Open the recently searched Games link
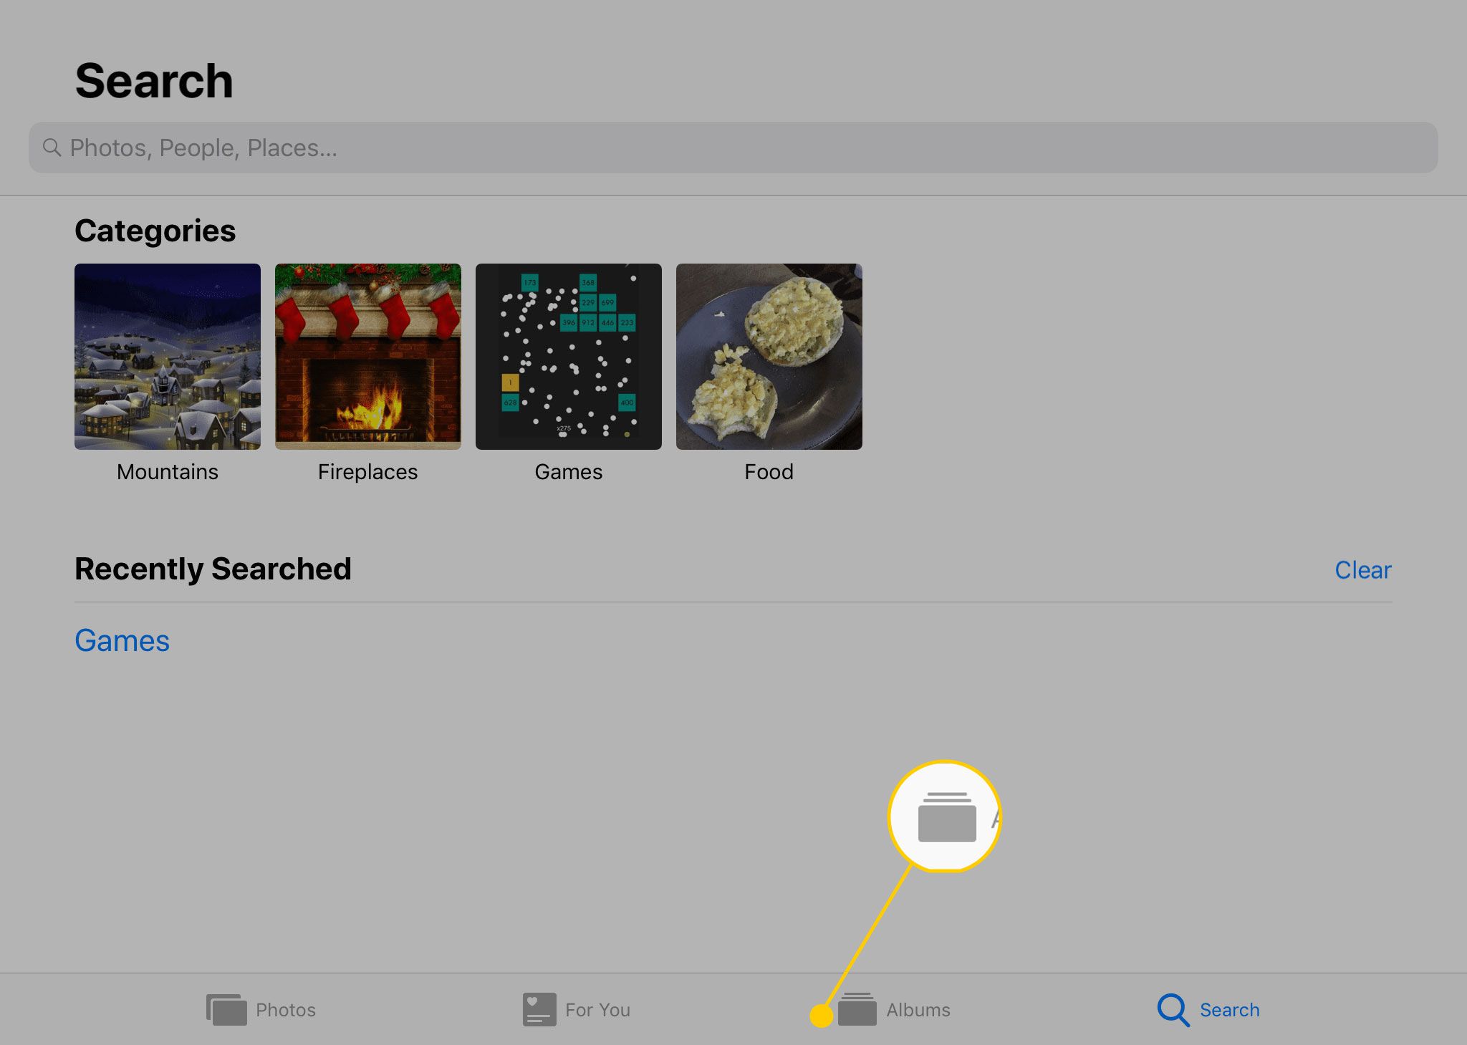This screenshot has height=1045, width=1467. coord(121,641)
